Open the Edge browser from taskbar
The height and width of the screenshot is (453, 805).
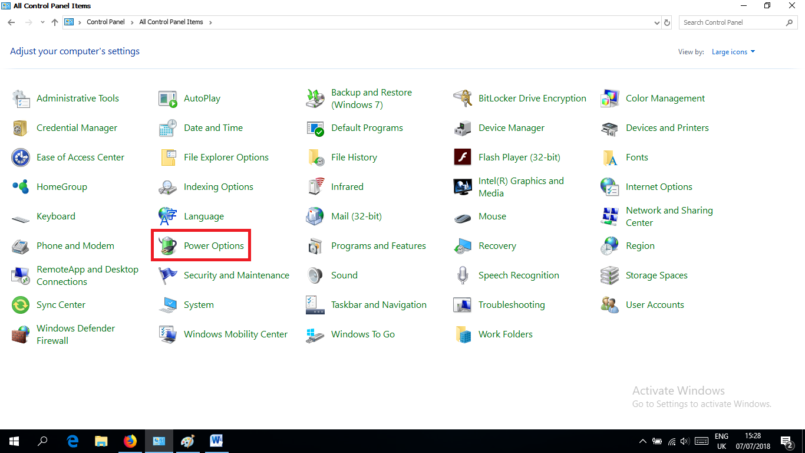coord(72,441)
